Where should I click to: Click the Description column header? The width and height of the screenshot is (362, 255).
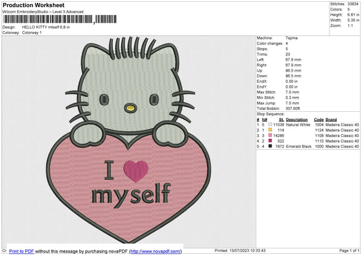pyautogui.click(x=294, y=119)
